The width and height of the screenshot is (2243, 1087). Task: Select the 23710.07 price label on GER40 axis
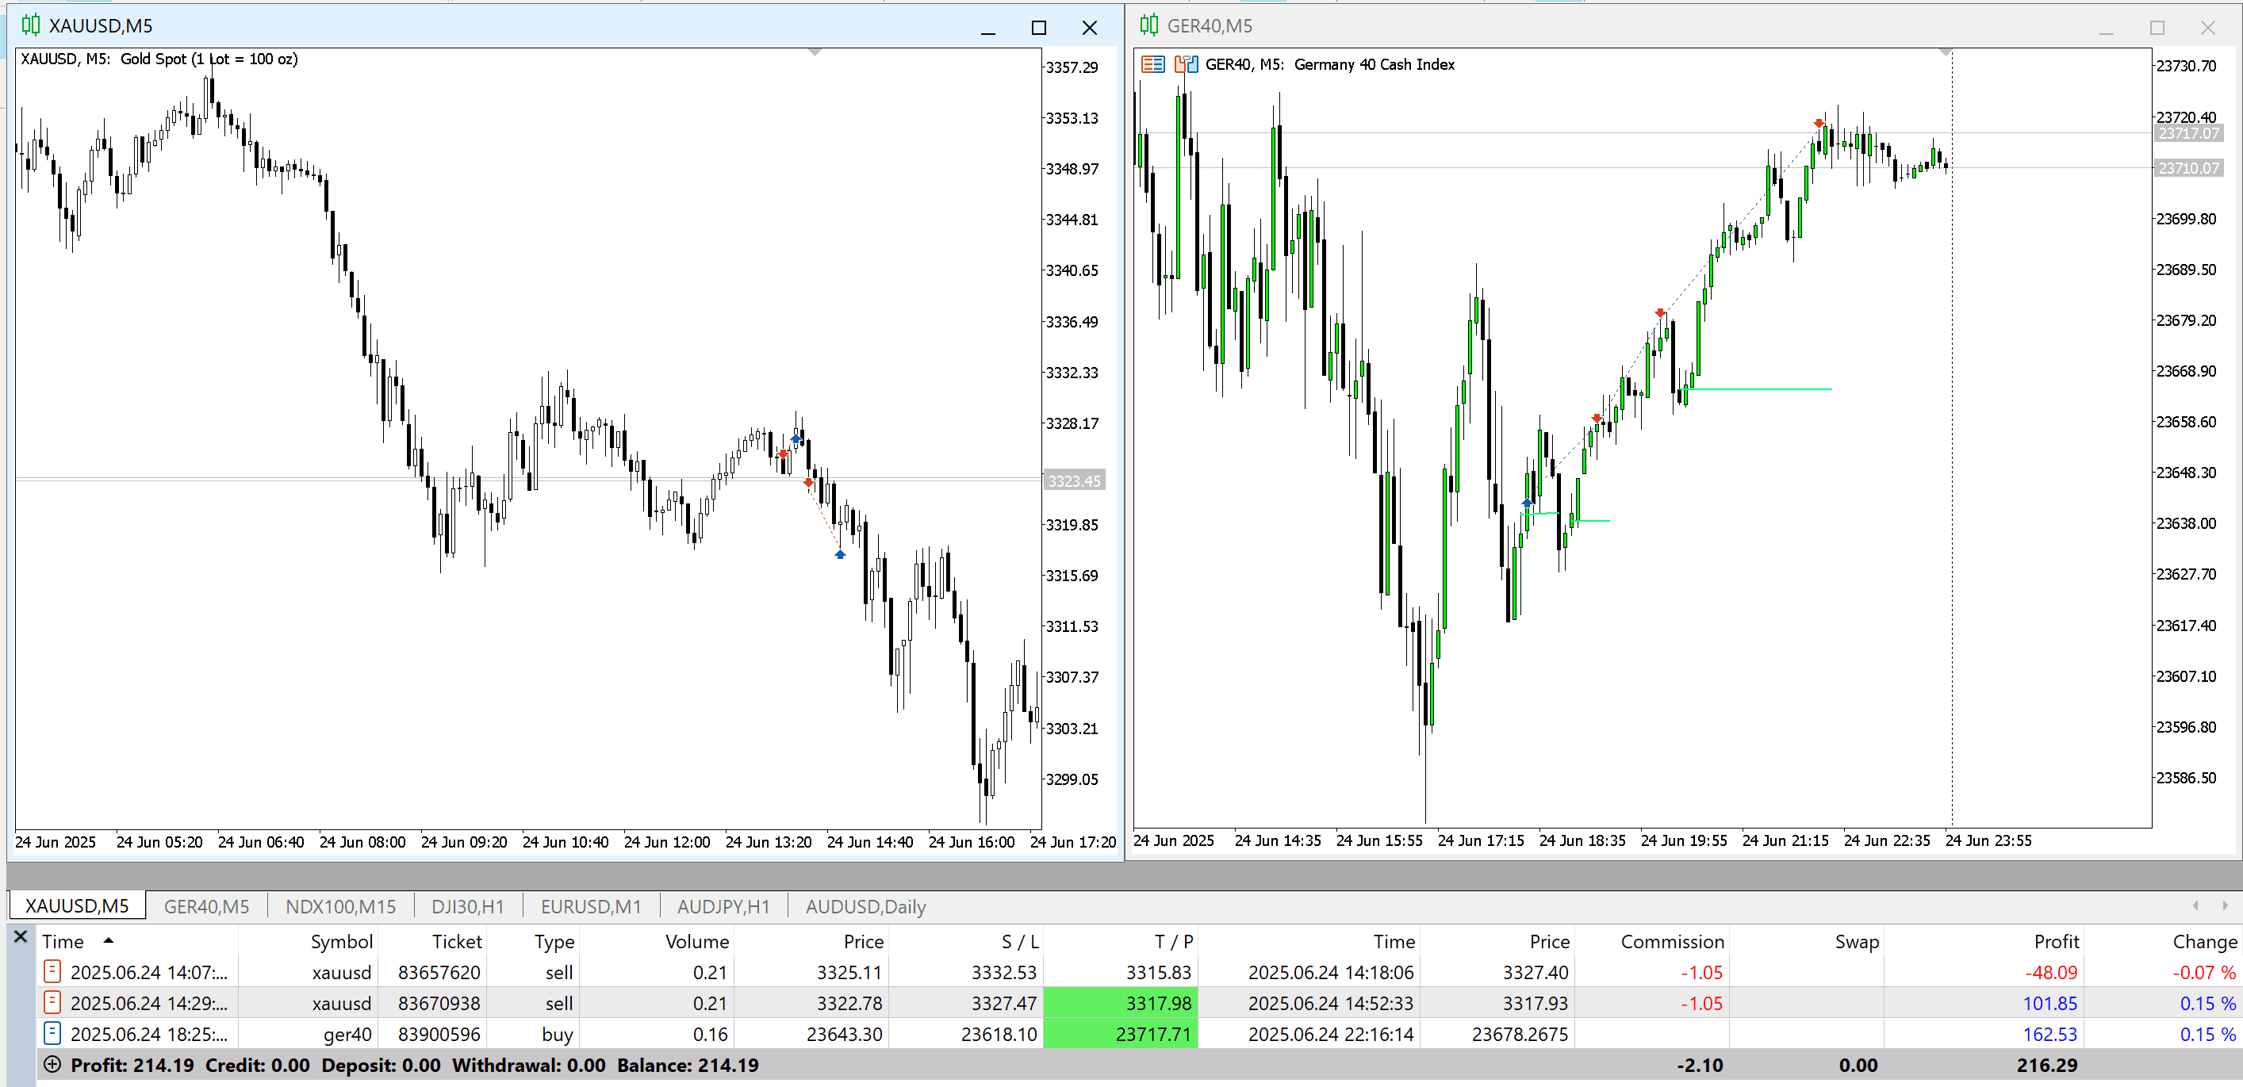(x=2187, y=167)
